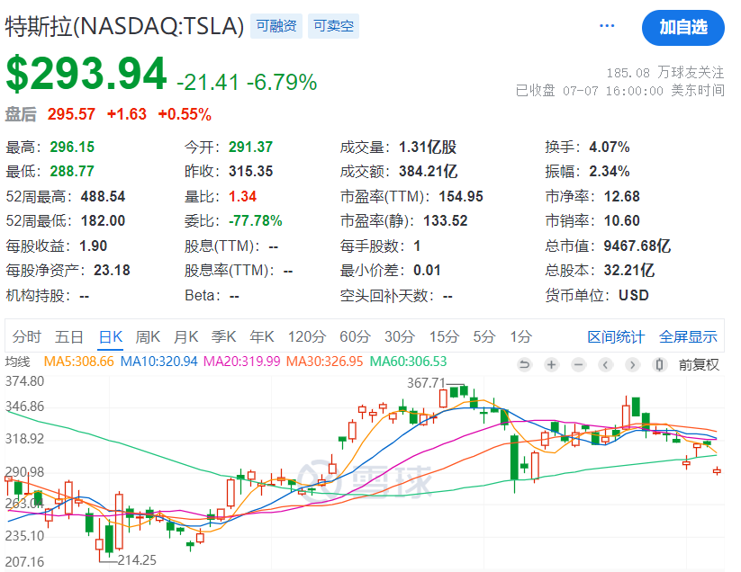Click the 可融资 tag next to ticker
The image size is (741, 572).
pos(276,26)
